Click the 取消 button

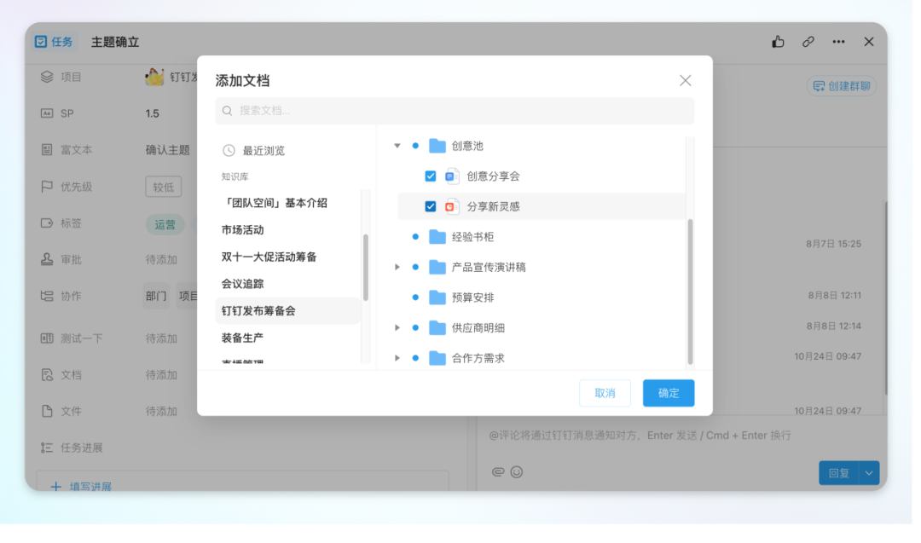click(605, 393)
